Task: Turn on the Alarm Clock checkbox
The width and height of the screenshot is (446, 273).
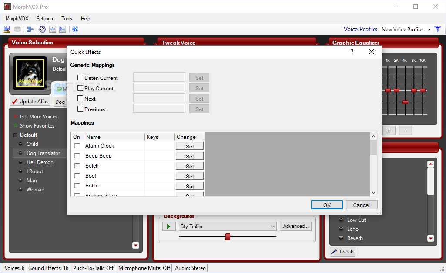Action: [x=77, y=145]
